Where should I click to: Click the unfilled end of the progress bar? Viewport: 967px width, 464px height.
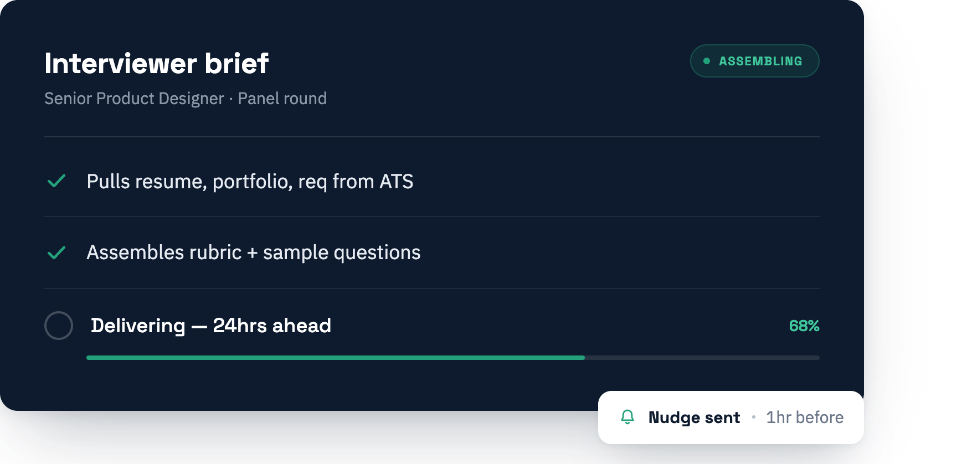tap(702, 358)
